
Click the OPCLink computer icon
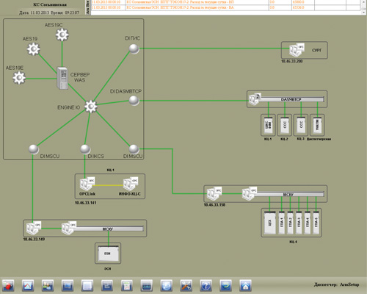[x=87, y=184]
